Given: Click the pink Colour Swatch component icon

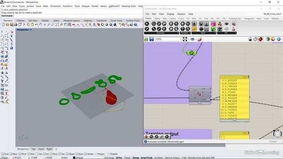Looking at the screenshot, I should [x=213, y=24].
